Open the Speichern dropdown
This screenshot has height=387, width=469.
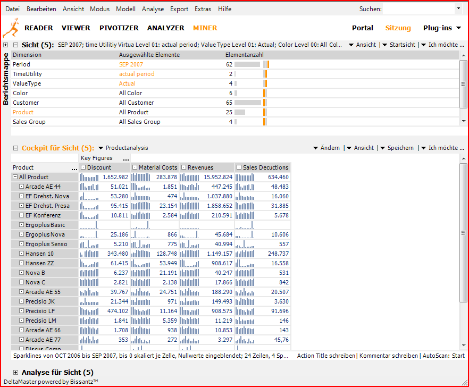tap(397, 148)
